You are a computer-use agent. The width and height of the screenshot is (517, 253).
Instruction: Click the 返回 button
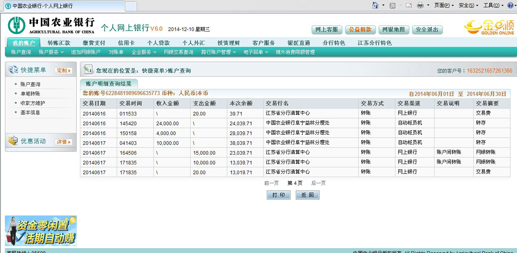307,195
